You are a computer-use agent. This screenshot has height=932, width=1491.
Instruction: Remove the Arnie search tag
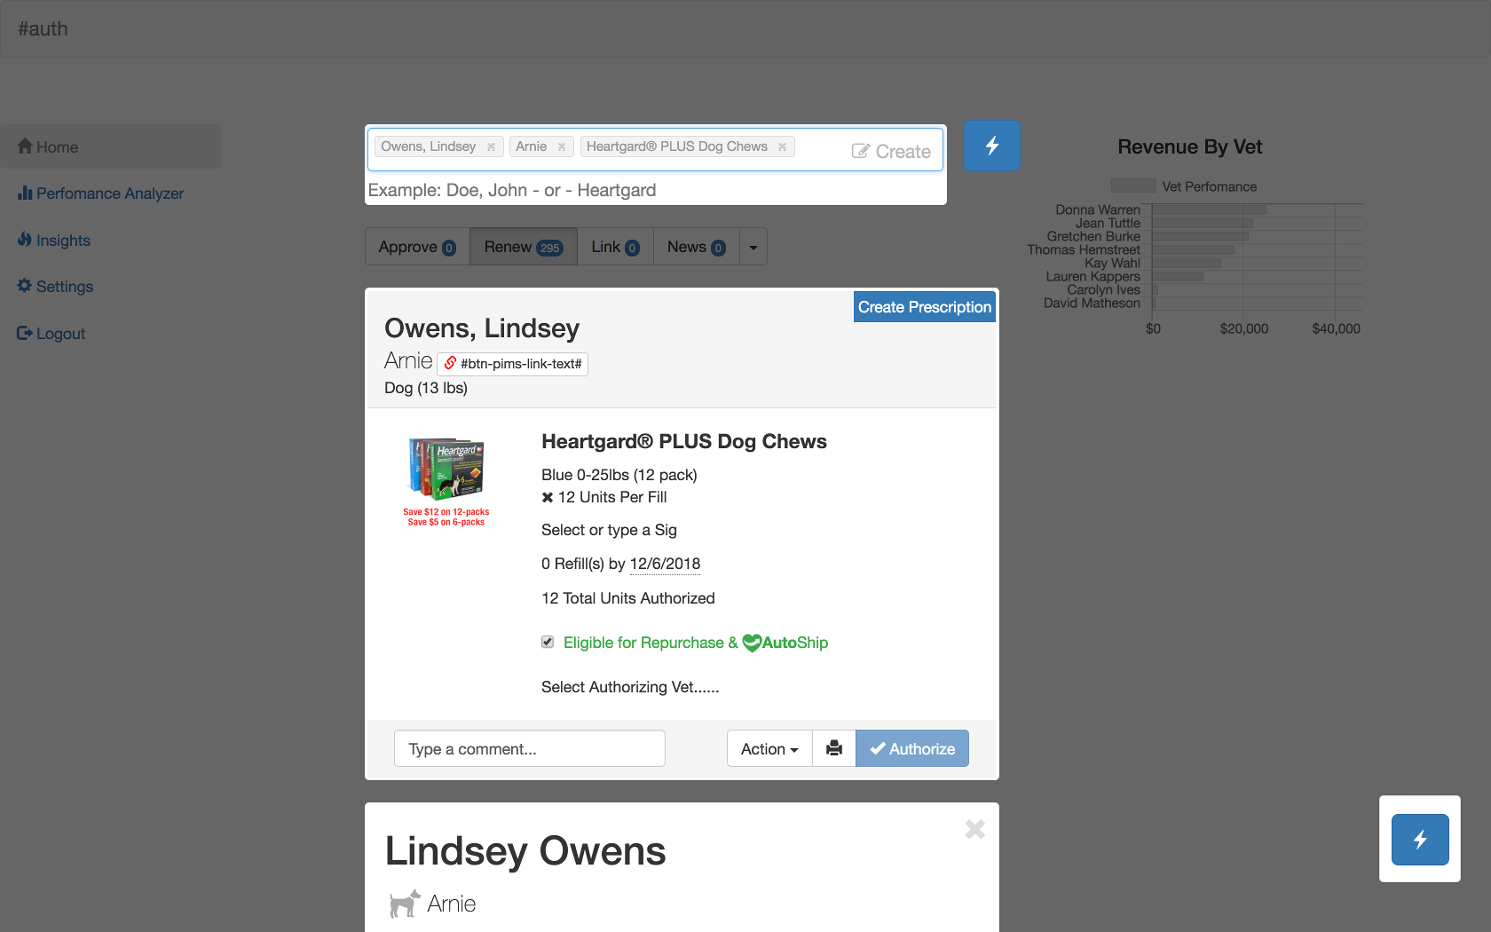(562, 147)
